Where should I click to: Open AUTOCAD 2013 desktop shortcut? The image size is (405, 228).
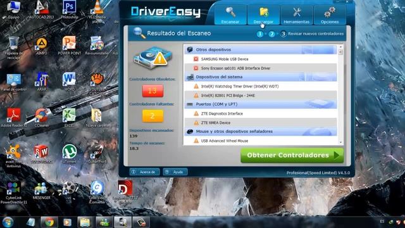[x=42, y=10]
